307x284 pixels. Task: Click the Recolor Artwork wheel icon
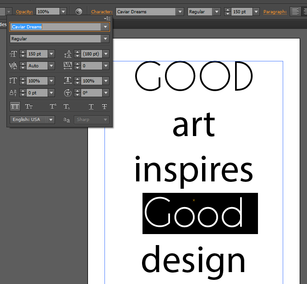(x=79, y=11)
